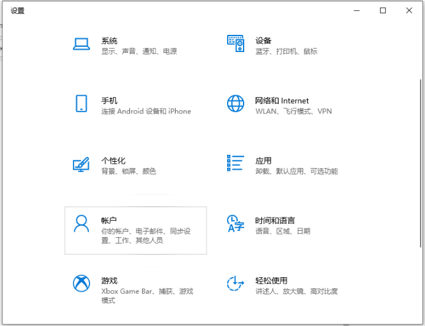Viewport: 425px width, 326px height.
Task: Open 个性化 via its paintbrush icon
Action: [x=81, y=164]
